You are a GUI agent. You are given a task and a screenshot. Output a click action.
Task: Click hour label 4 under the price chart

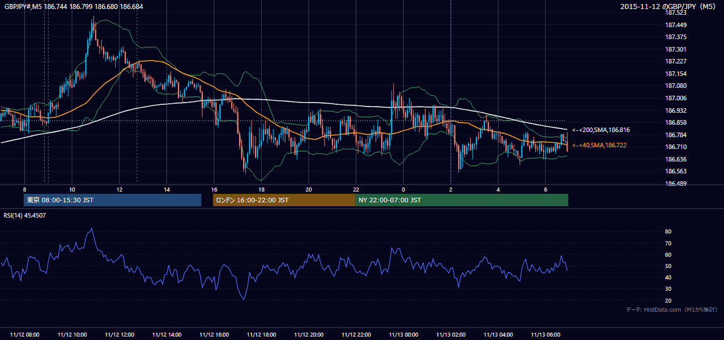[498, 189]
